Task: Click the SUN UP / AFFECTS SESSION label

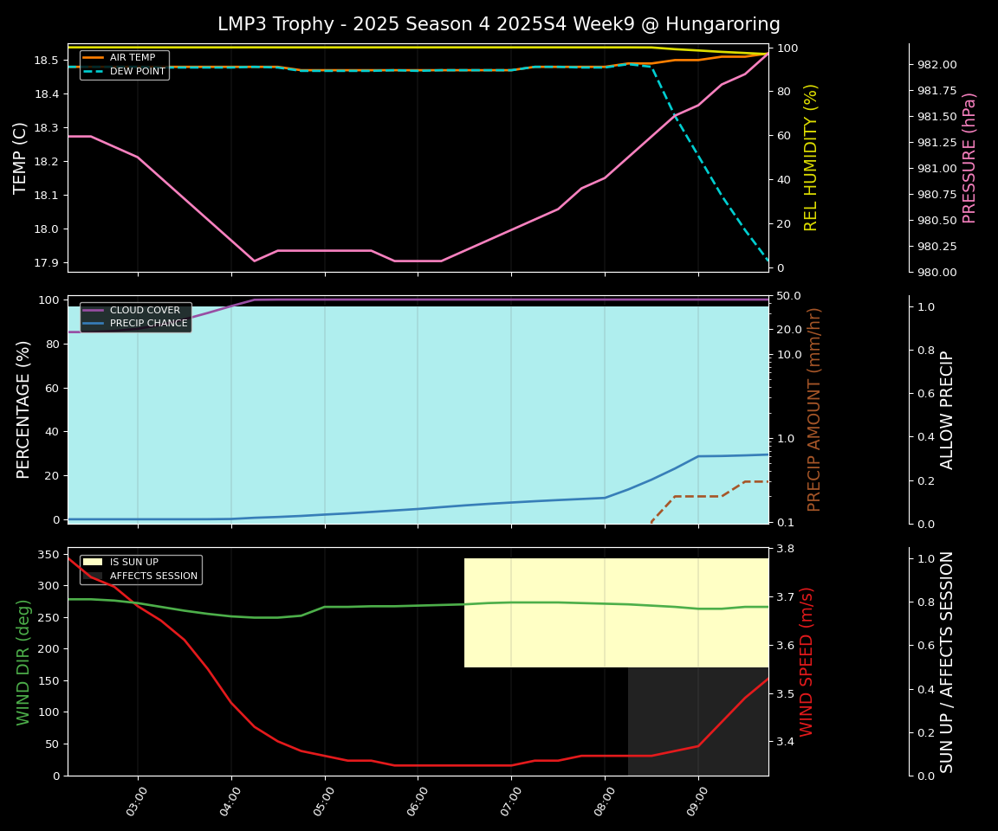Action: (x=947, y=661)
